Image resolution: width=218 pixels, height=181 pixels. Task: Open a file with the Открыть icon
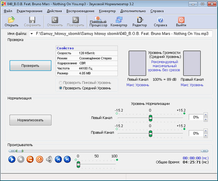[11, 21]
